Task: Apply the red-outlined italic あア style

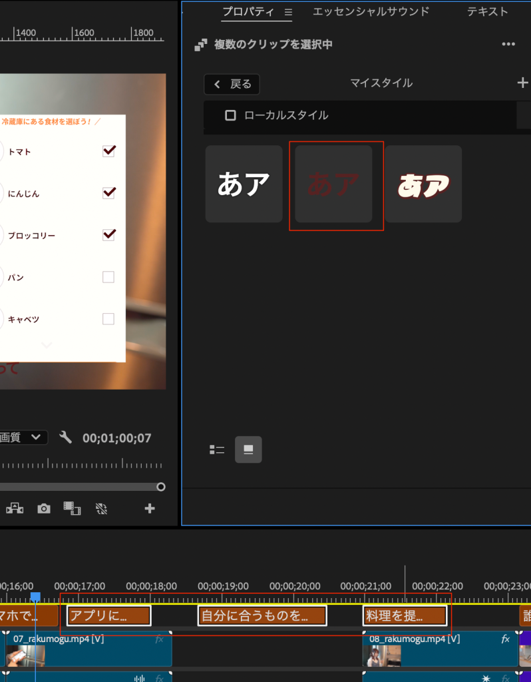Action: 423,184
